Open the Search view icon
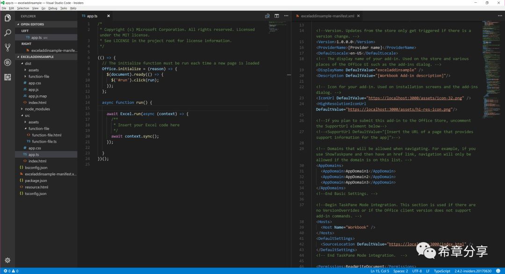 [x=7, y=33]
